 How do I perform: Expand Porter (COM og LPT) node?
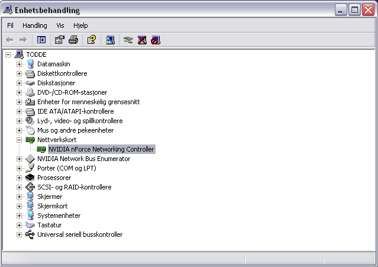pos(20,168)
